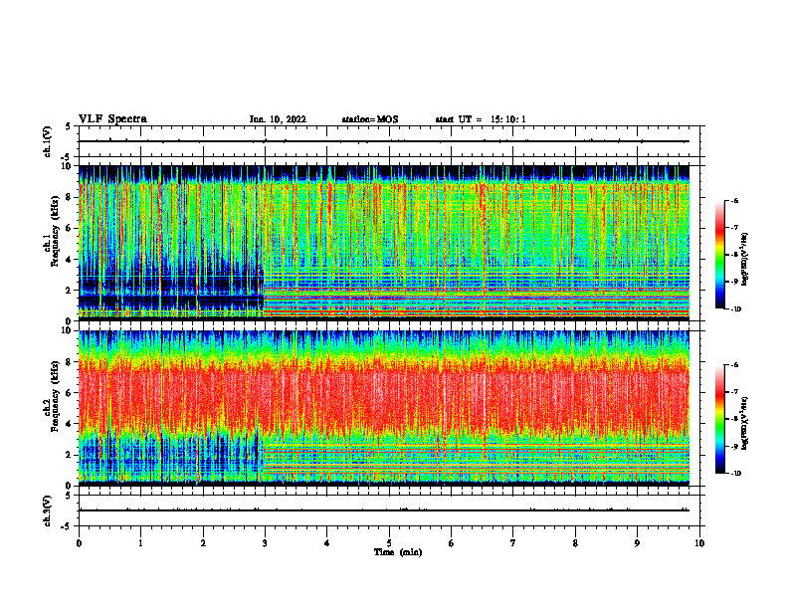Image resolution: width=788 pixels, height=609 pixels.
Task: Select the "start UT = 15:10: 1" text
Action: (481, 119)
